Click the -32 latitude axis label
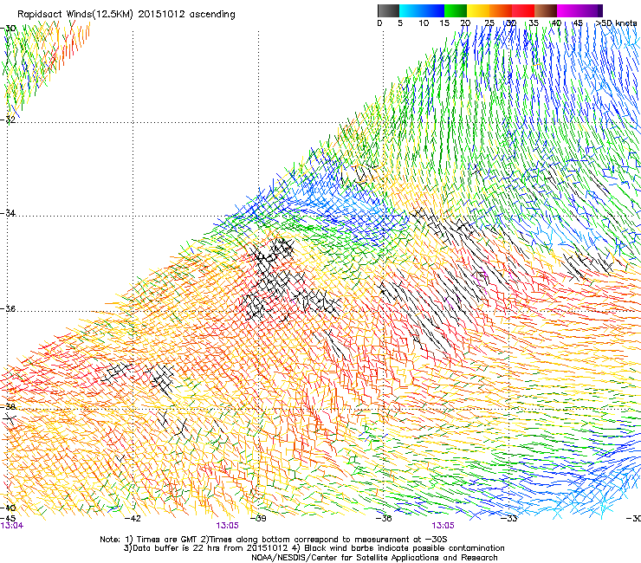The image size is (641, 563). (x=8, y=120)
